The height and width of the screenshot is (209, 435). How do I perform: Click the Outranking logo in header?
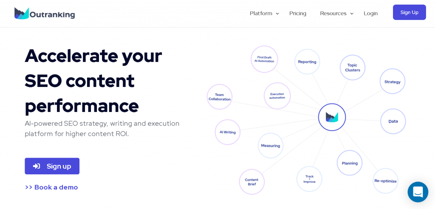click(45, 14)
